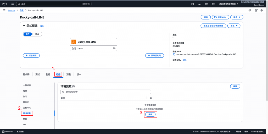Click the 上次修改時間 value 2 分鐘前
This screenshot has width=268, height=134.
pyautogui.click(x=176, y=46)
